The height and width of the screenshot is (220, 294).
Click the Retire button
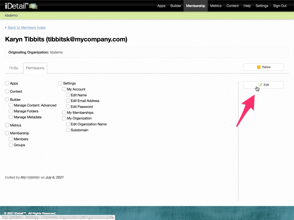pos(264,67)
